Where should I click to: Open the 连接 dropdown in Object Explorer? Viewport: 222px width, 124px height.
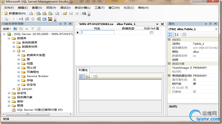(7, 29)
